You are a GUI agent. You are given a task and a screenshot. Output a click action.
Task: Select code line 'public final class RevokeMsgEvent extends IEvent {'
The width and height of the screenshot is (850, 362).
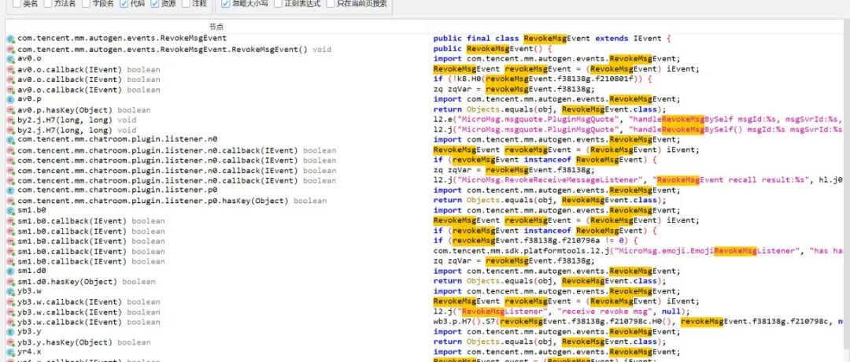click(552, 39)
